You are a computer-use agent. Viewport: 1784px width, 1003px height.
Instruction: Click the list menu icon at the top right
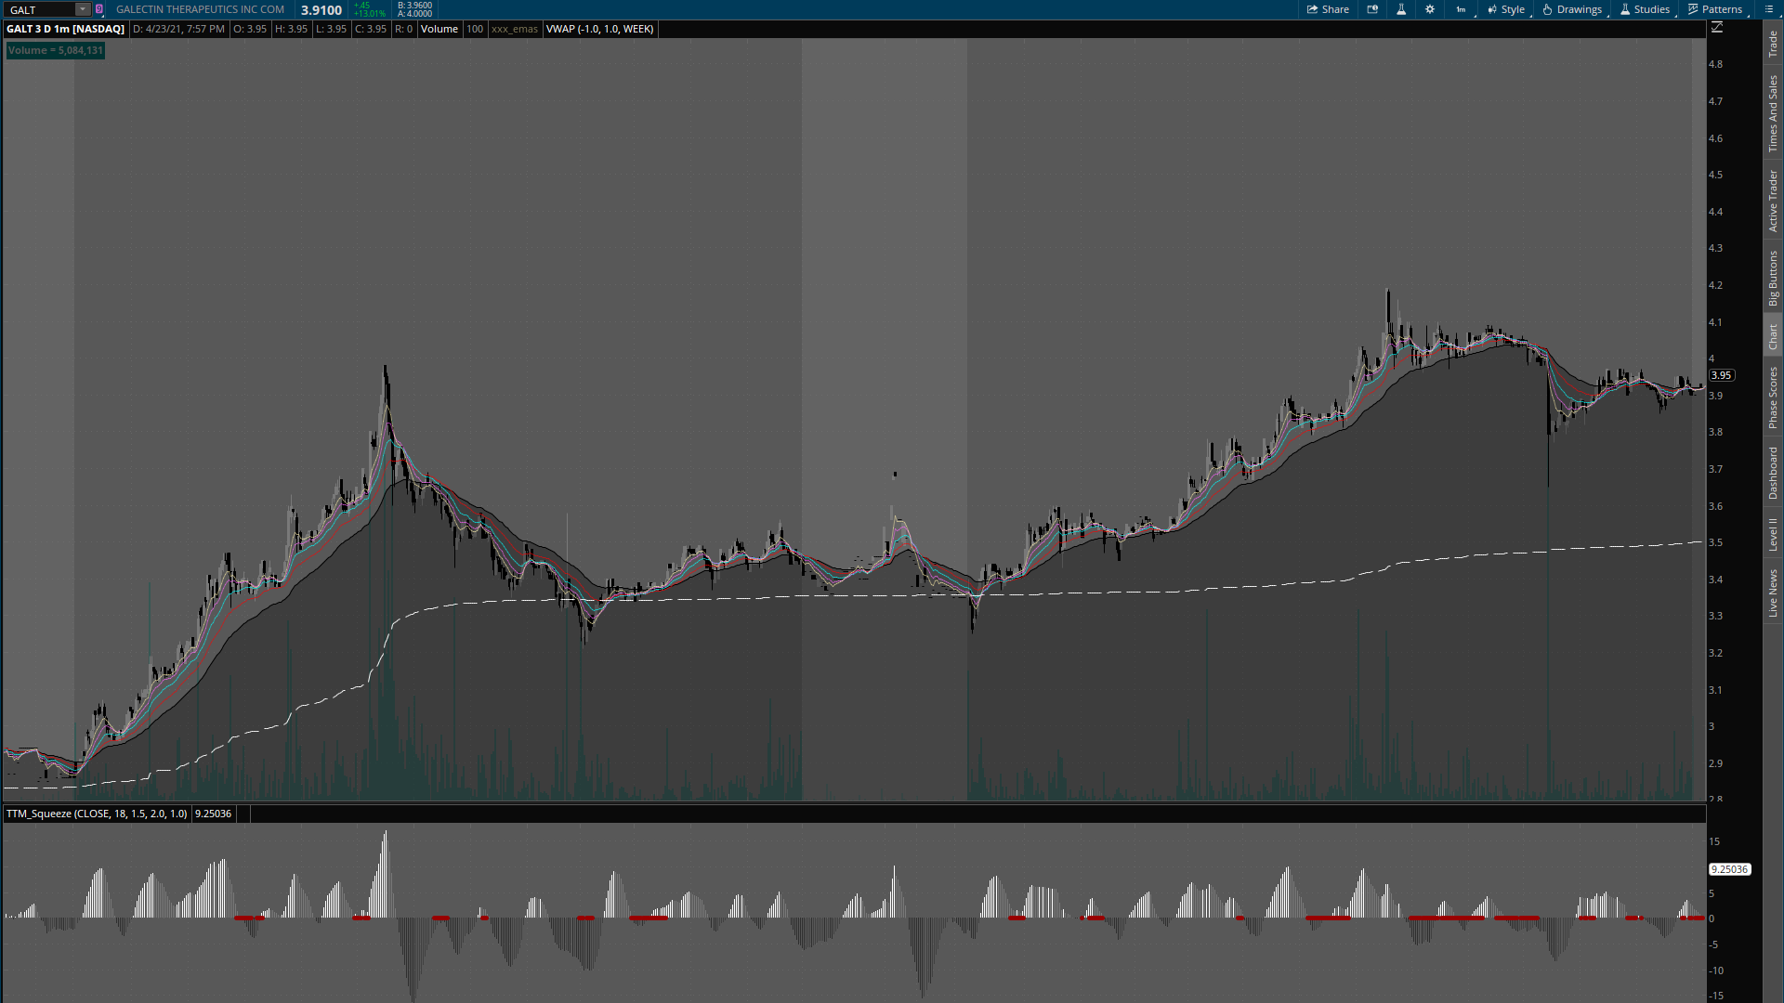[x=1769, y=9]
